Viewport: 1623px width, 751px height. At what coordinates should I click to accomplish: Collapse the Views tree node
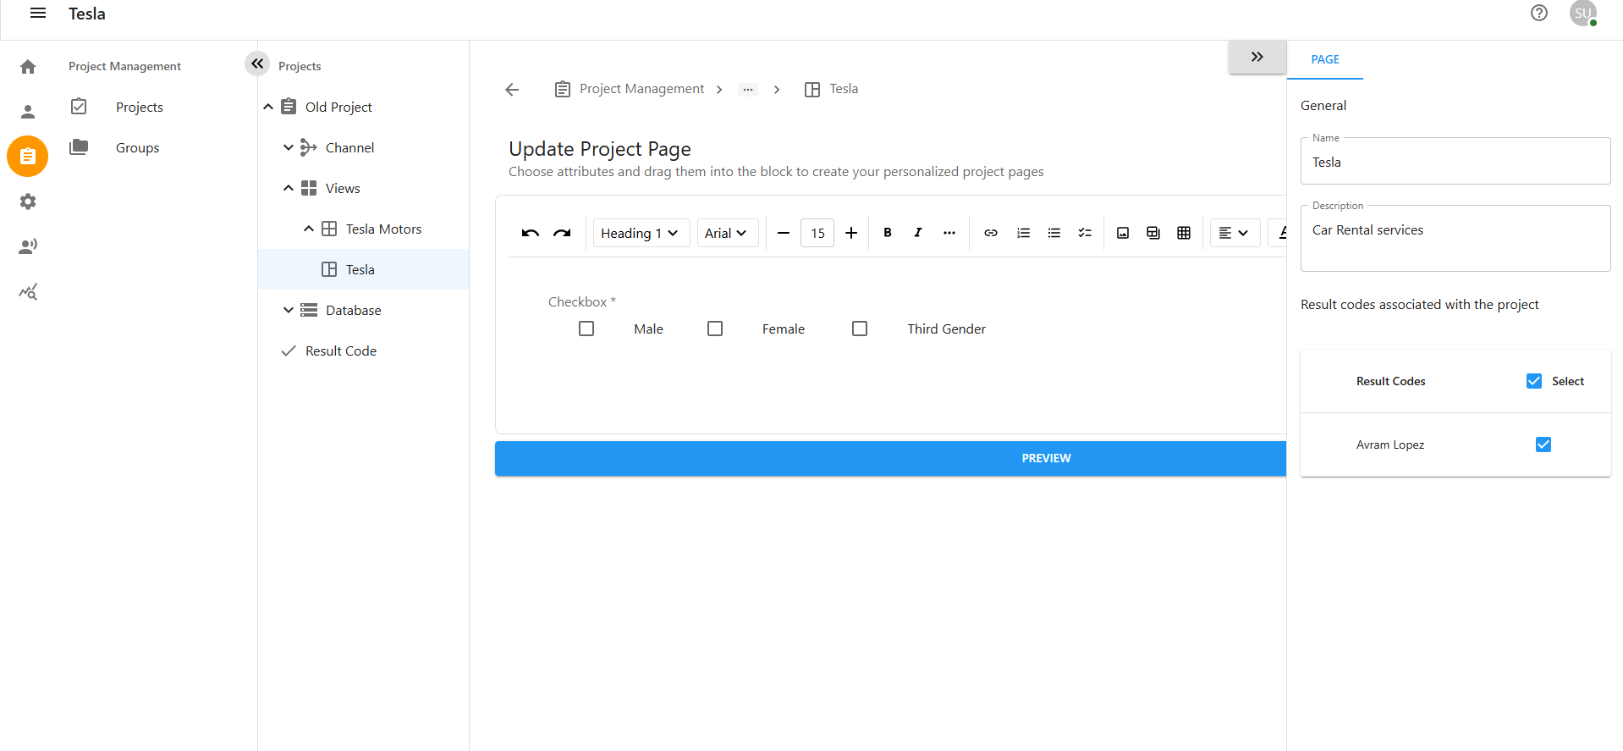point(289,188)
